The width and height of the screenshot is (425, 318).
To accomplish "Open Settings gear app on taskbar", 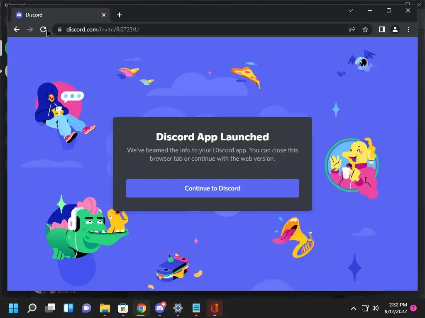I will click(178, 308).
